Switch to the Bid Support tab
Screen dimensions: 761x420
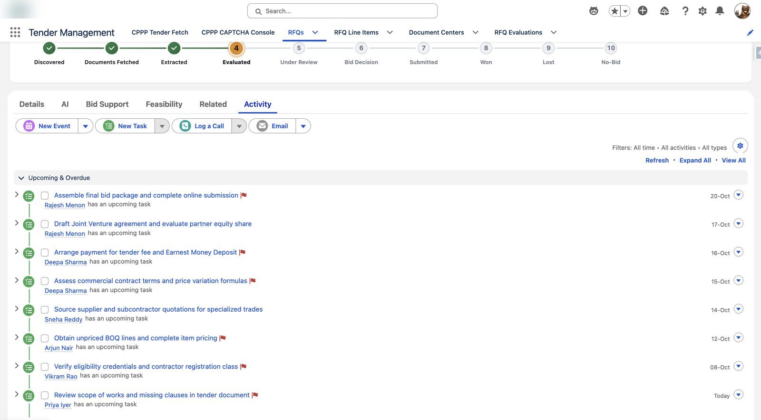point(107,104)
